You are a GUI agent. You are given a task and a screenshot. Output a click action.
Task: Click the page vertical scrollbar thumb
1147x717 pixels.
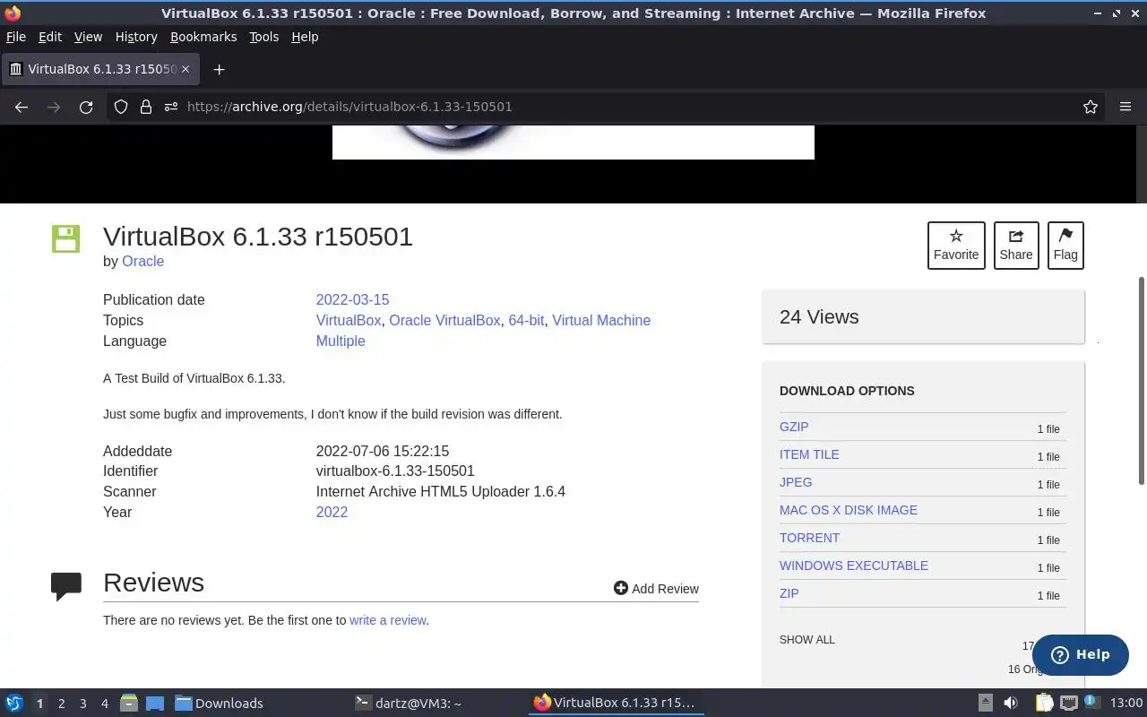[1141, 381]
